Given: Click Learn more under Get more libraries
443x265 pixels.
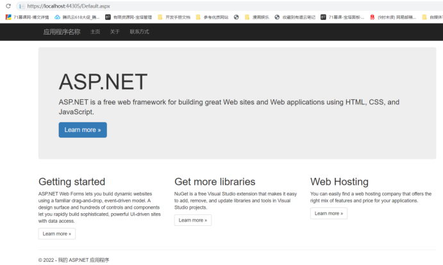Looking at the screenshot, I should [193, 220].
